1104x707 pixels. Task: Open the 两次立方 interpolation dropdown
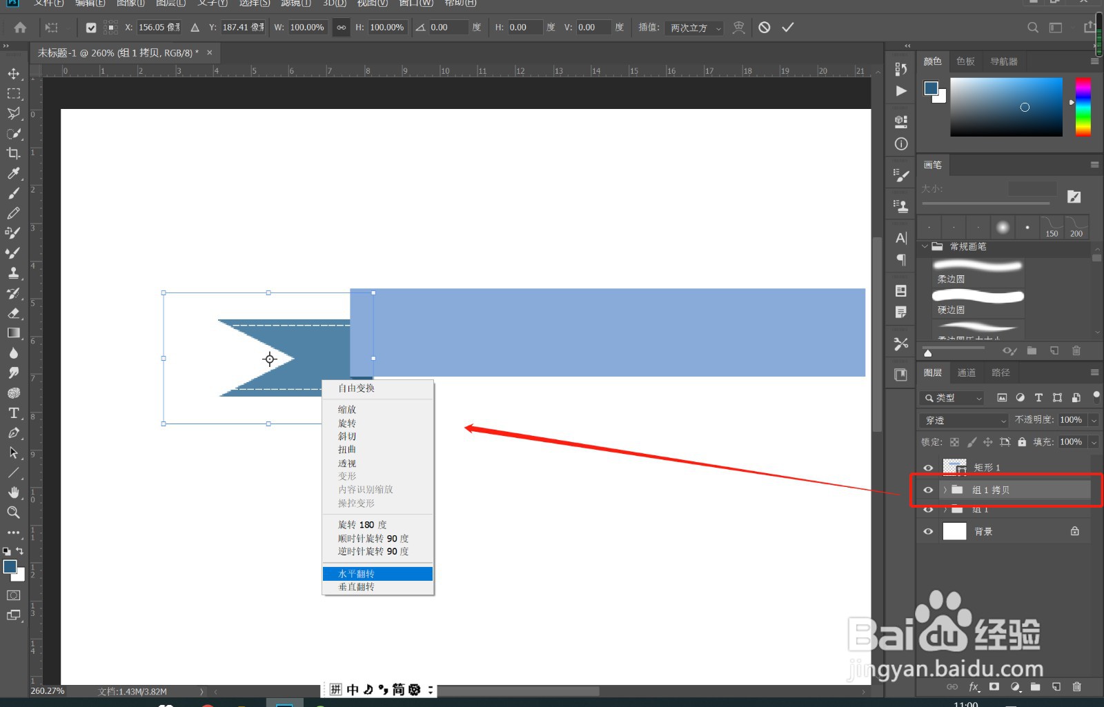click(x=695, y=28)
